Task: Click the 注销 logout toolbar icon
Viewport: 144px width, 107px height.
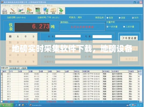Action: tap(46, 11)
